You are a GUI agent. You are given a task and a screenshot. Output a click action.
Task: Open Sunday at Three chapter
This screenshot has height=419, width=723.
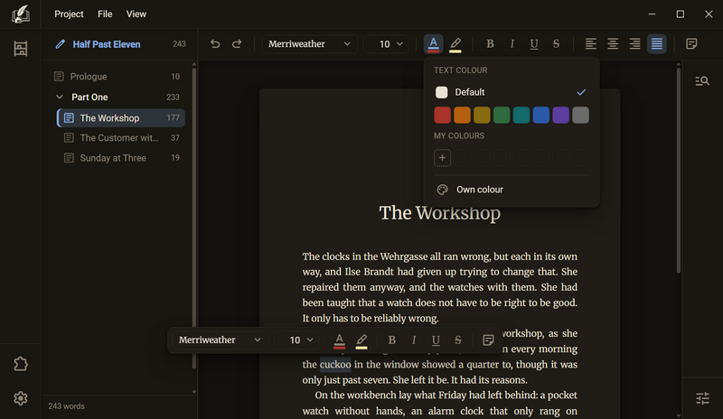(121, 158)
